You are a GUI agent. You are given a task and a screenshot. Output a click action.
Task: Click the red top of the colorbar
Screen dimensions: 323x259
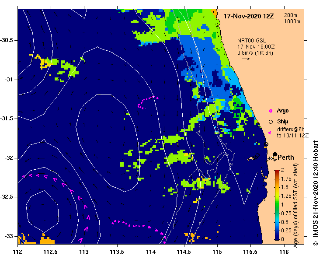click(277, 171)
